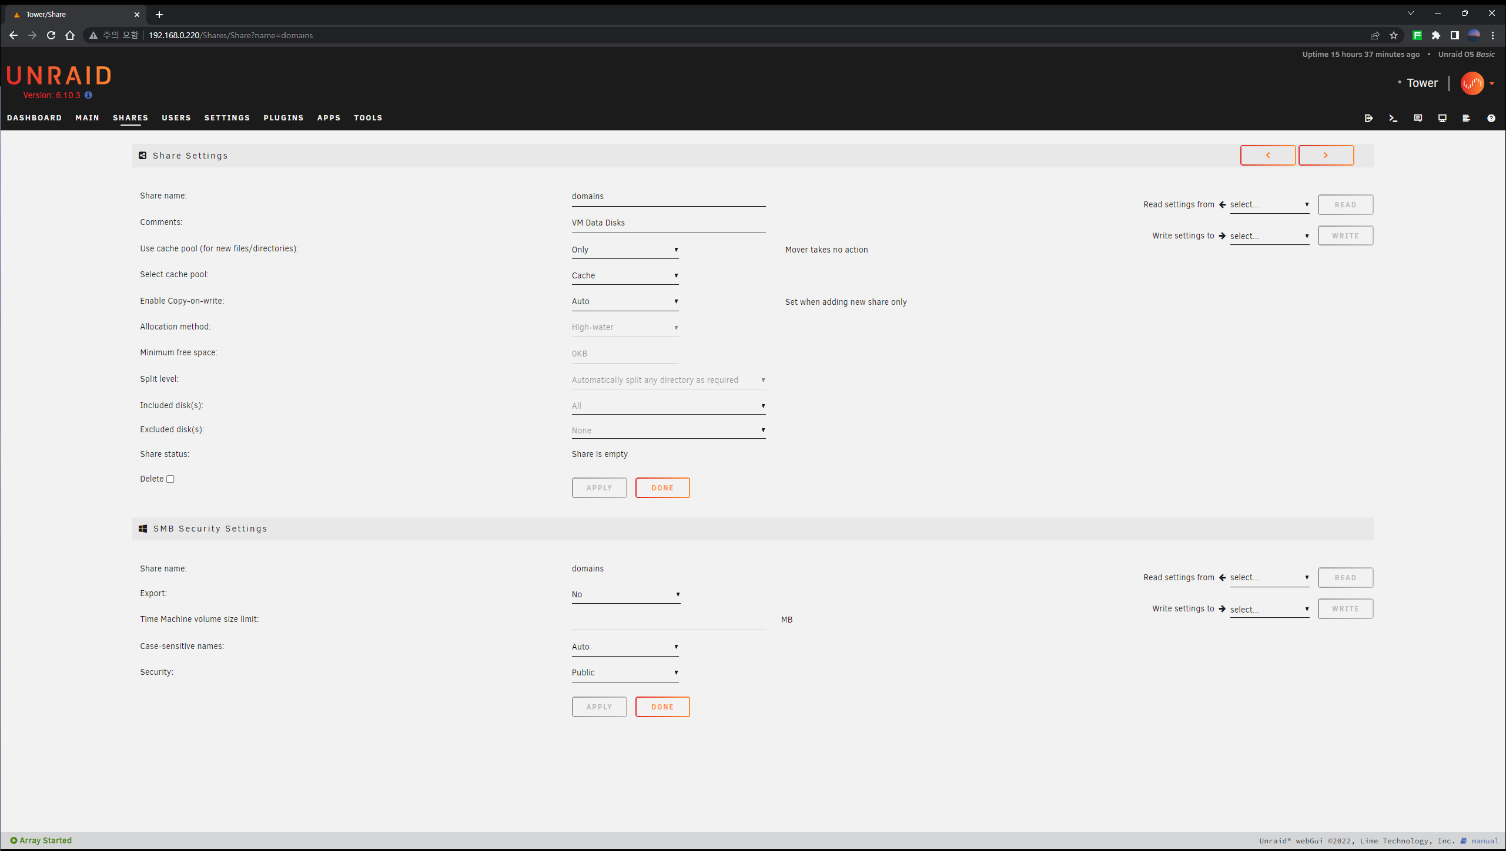Tick the Delete share checkbox
This screenshot has width=1506, height=851.
click(x=170, y=479)
